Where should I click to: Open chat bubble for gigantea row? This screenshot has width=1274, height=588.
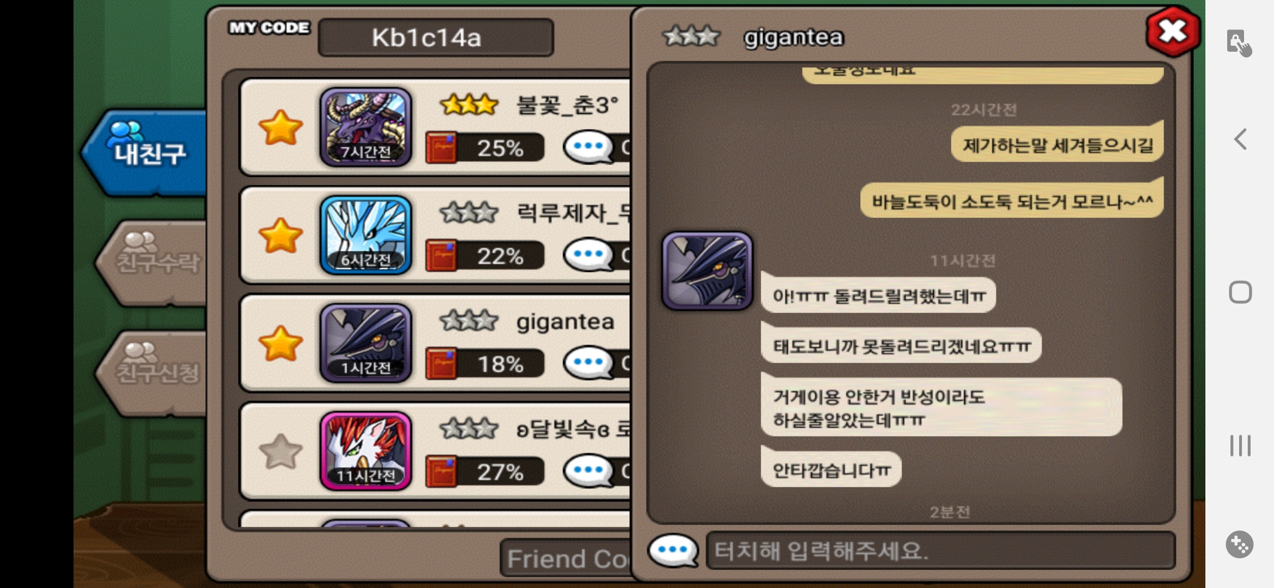point(589,362)
